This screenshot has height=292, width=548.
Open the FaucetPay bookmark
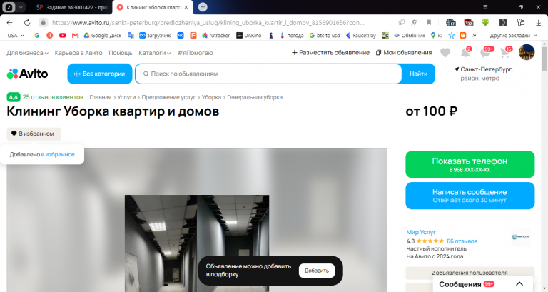click(x=360, y=35)
